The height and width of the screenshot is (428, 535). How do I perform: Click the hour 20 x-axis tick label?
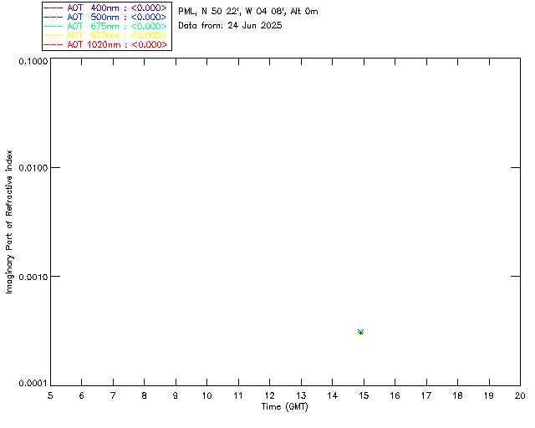(x=519, y=395)
